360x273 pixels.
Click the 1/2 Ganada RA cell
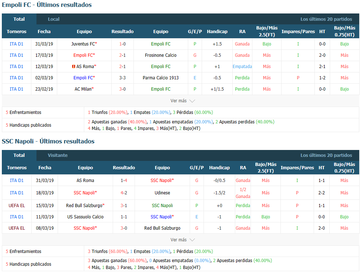243,193
